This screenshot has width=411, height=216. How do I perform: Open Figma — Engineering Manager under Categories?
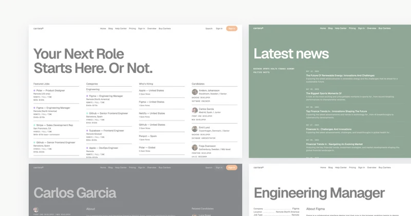[106, 96]
